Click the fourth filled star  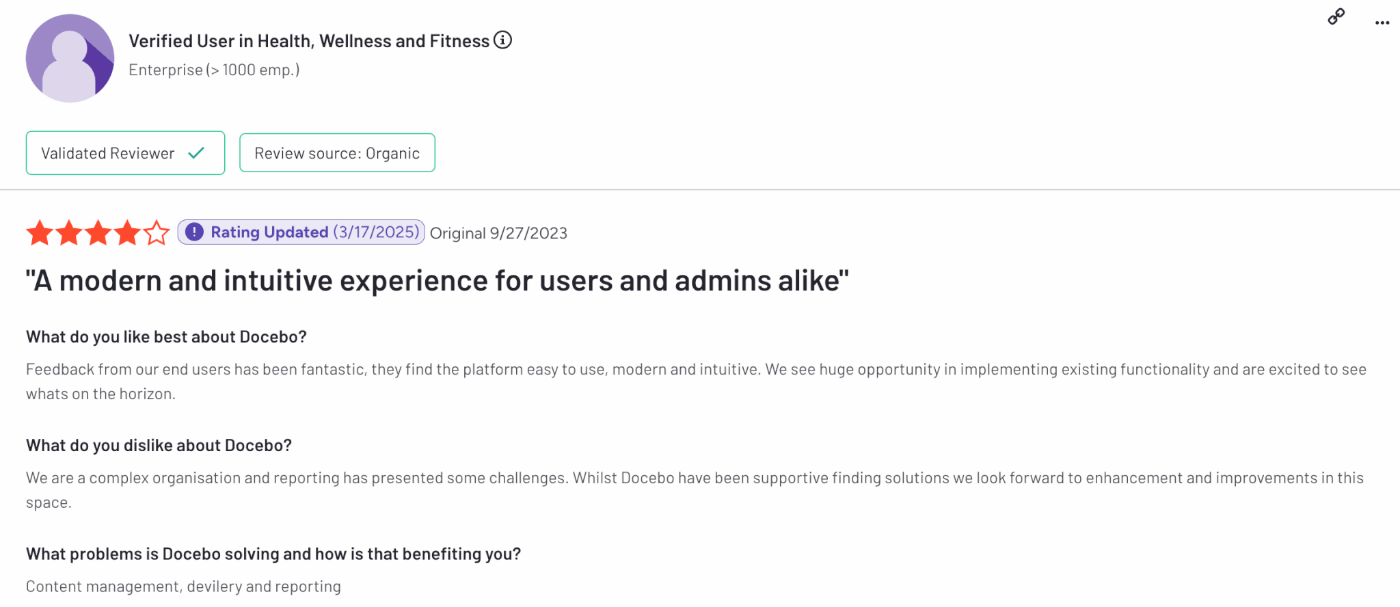(x=128, y=233)
